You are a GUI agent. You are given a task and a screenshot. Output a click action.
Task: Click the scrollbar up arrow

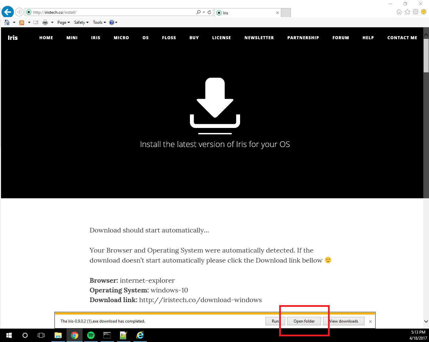426,35
